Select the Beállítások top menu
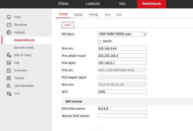Viewport: 193px width, 131px height. click(151, 4)
